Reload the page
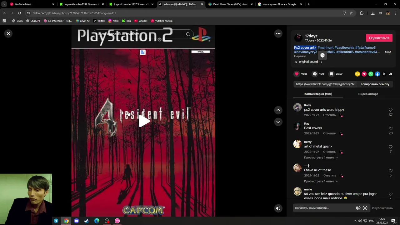This screenshot has height=225, width=400. [x=19, y=13]
